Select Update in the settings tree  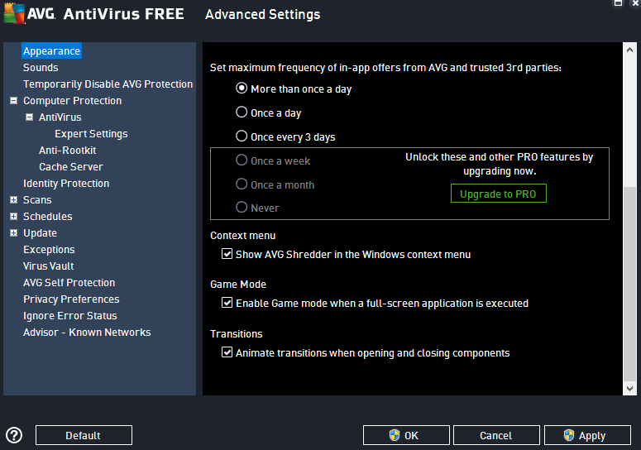pyautogui.click(x=40, y=233)
